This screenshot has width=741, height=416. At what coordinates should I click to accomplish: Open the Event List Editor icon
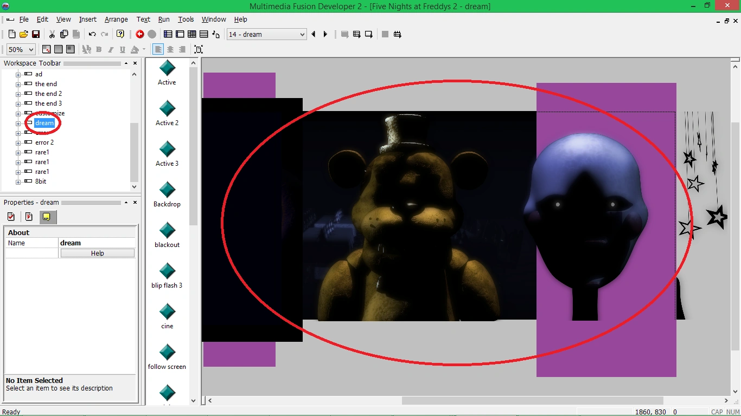click(204, 34)
